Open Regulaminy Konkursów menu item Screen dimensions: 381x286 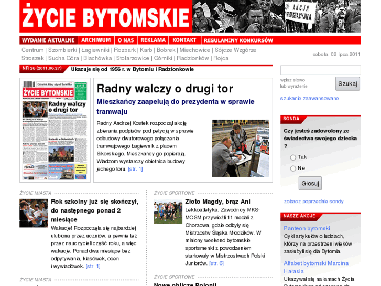(238, 40)
